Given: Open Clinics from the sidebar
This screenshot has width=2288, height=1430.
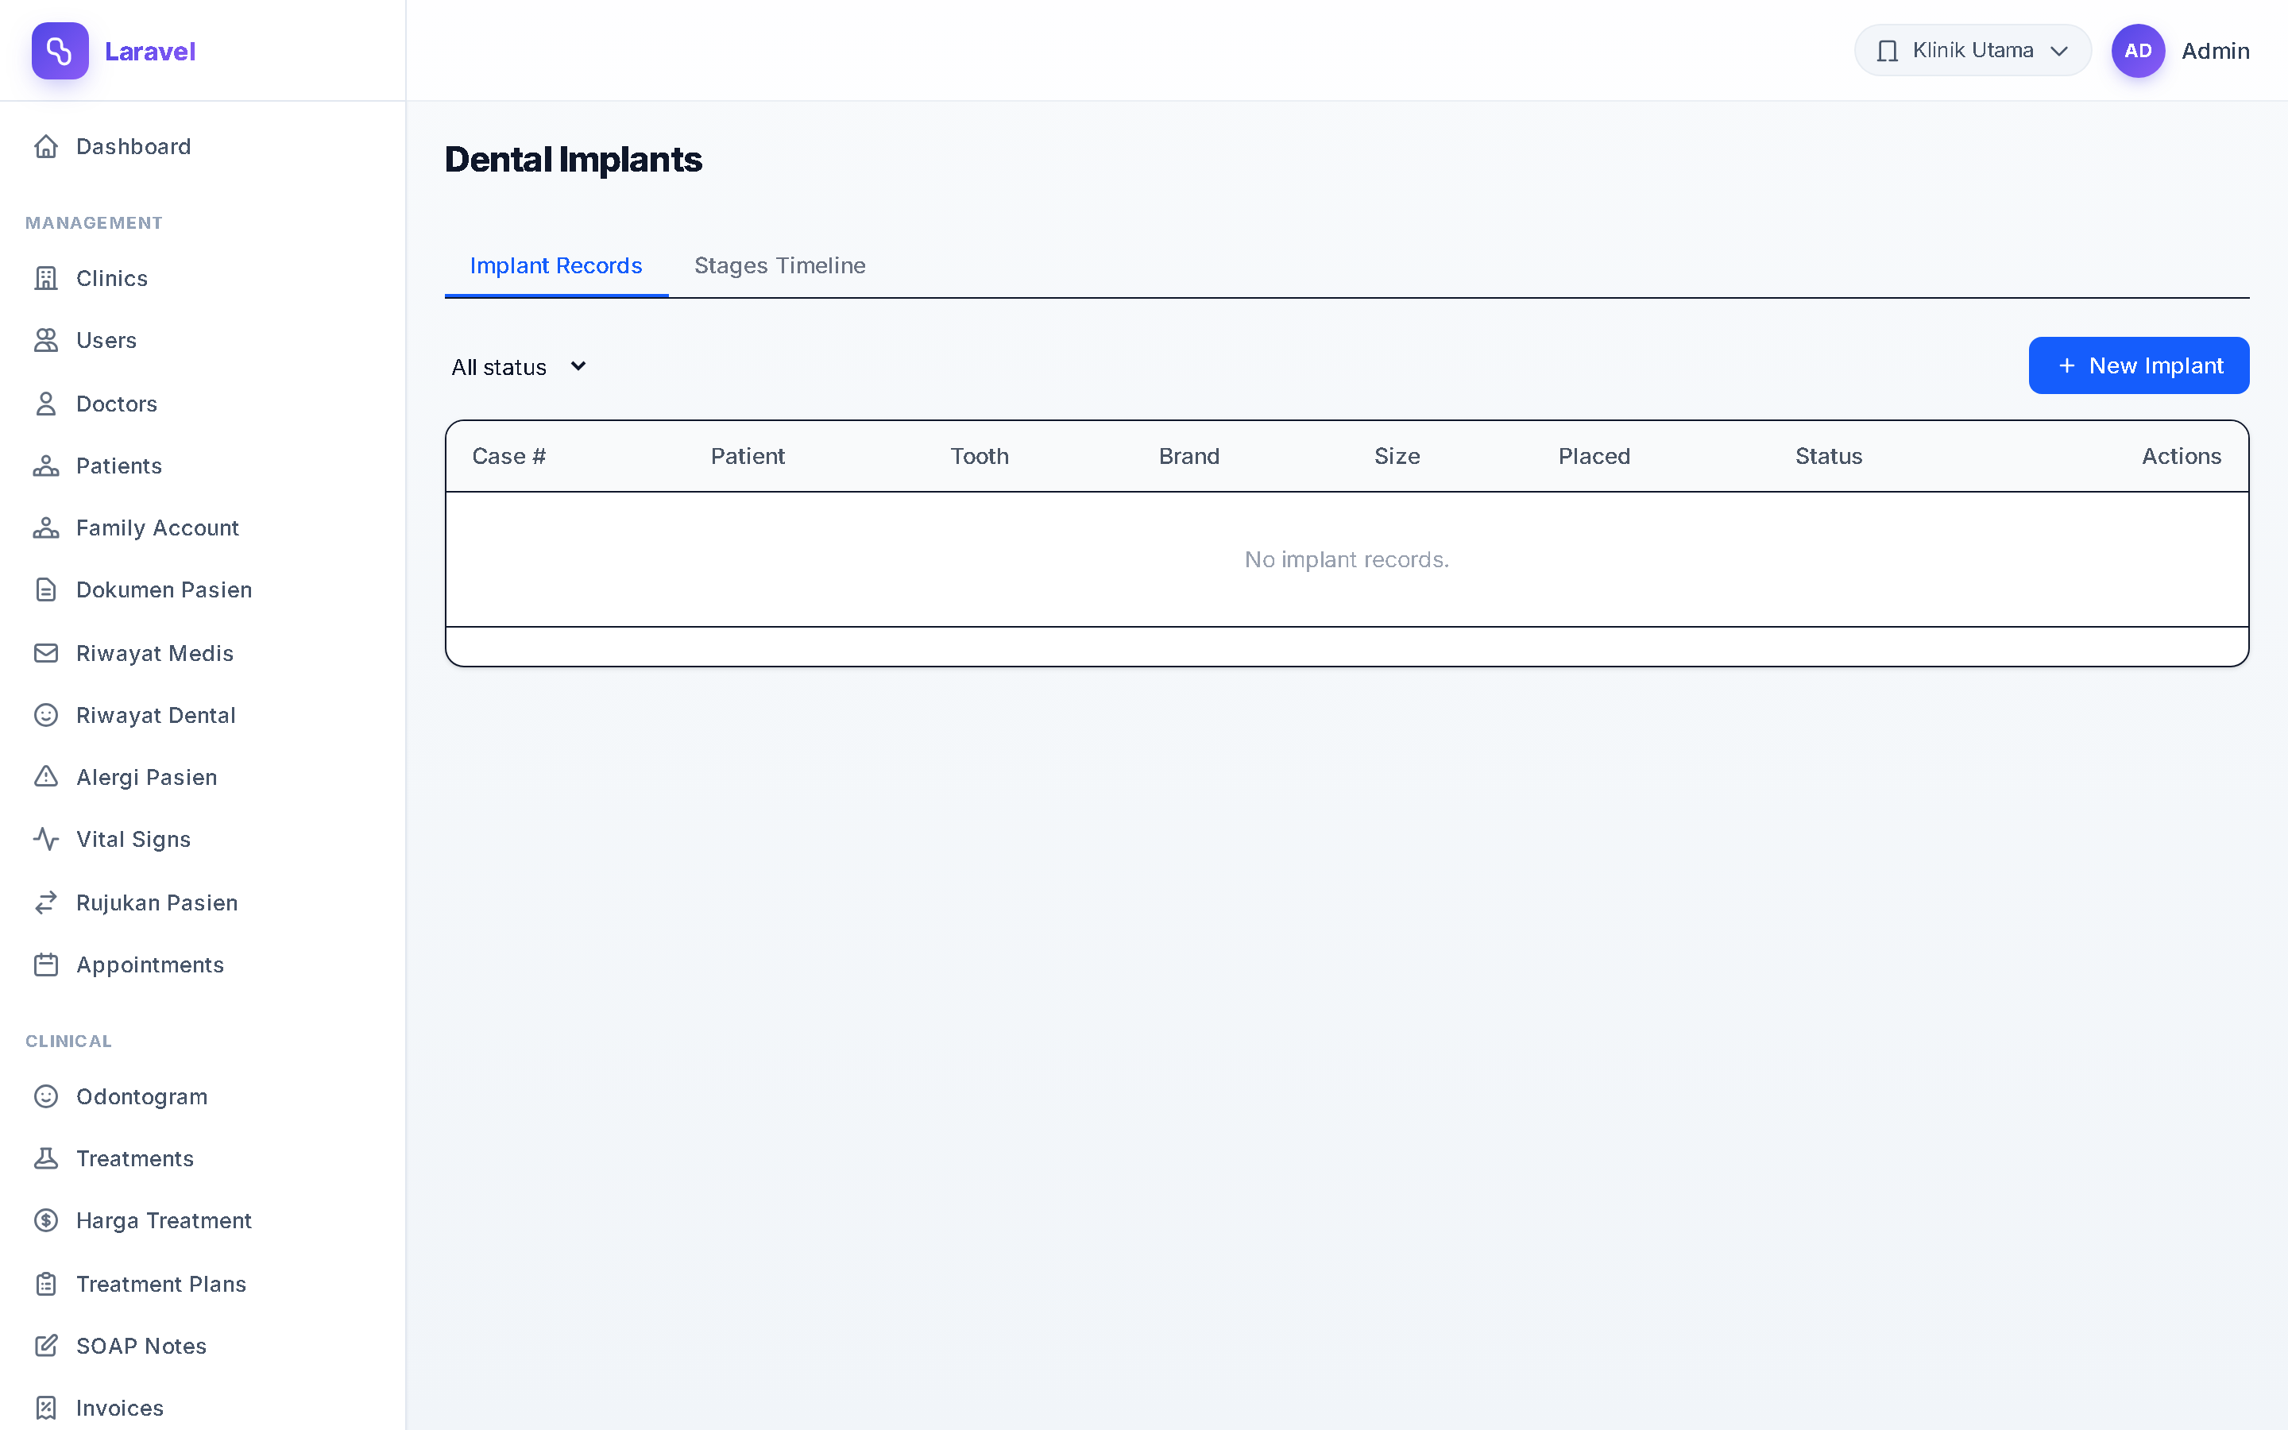Looking at the screenshot, I should pos(203,278).
